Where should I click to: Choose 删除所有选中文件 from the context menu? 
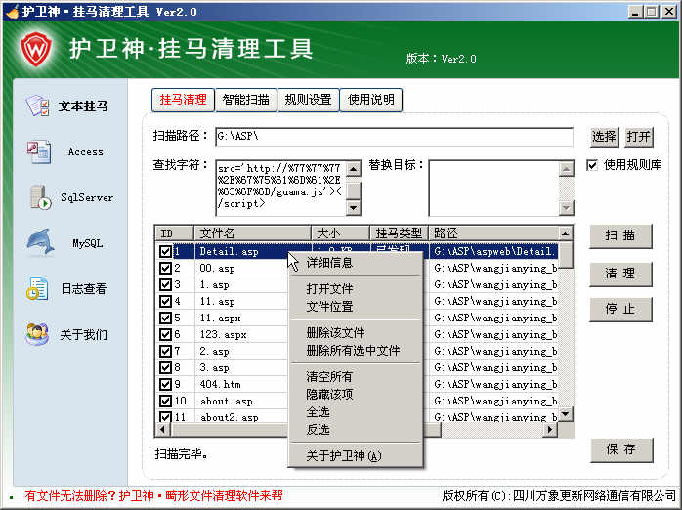[356, 351]
